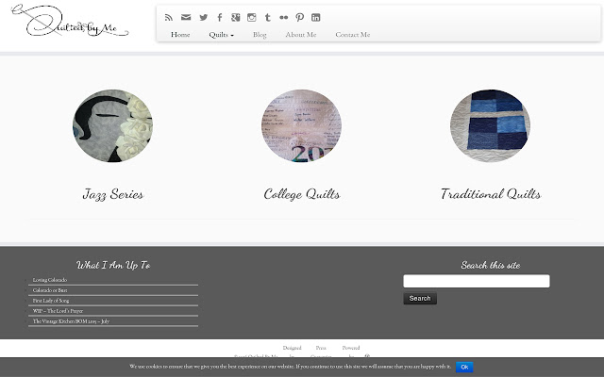This screenshot has width=604, height=377.
Task: Open the Instagram icon link
Action: pos(252,17)
